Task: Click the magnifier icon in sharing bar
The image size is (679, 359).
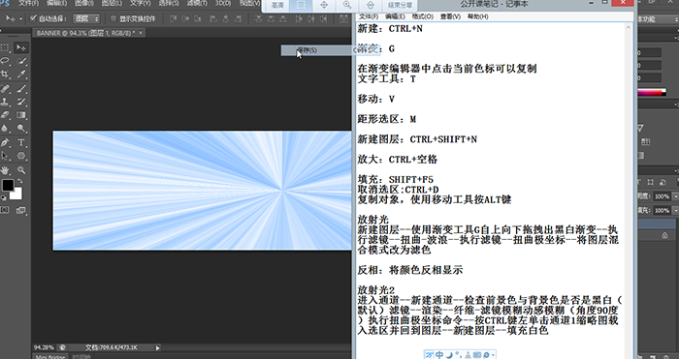Action: [347, 5]
